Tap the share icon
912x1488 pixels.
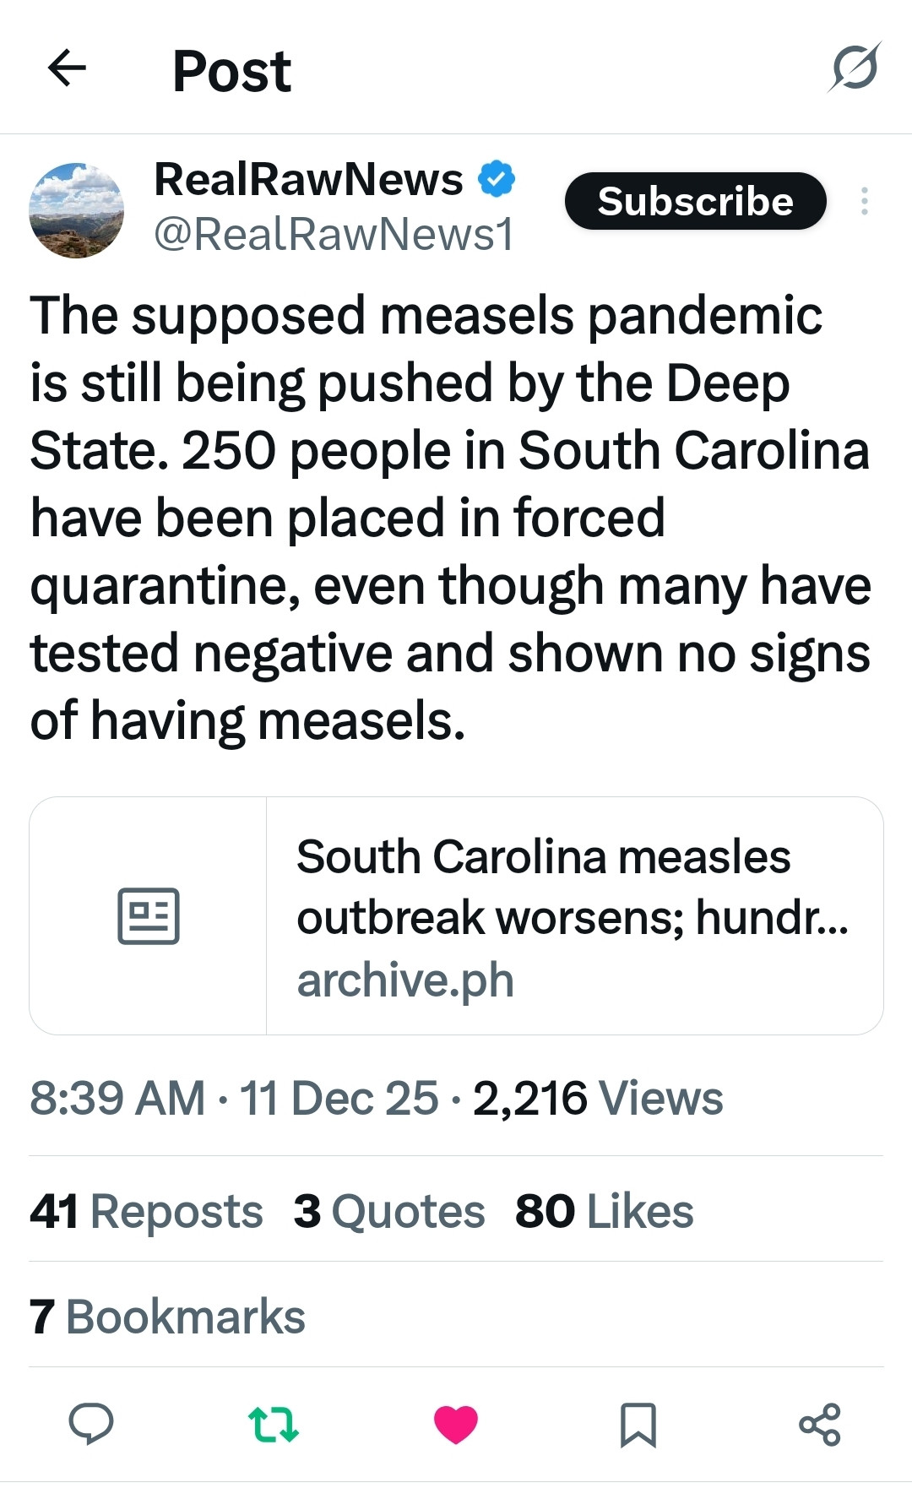[820, 1423]
